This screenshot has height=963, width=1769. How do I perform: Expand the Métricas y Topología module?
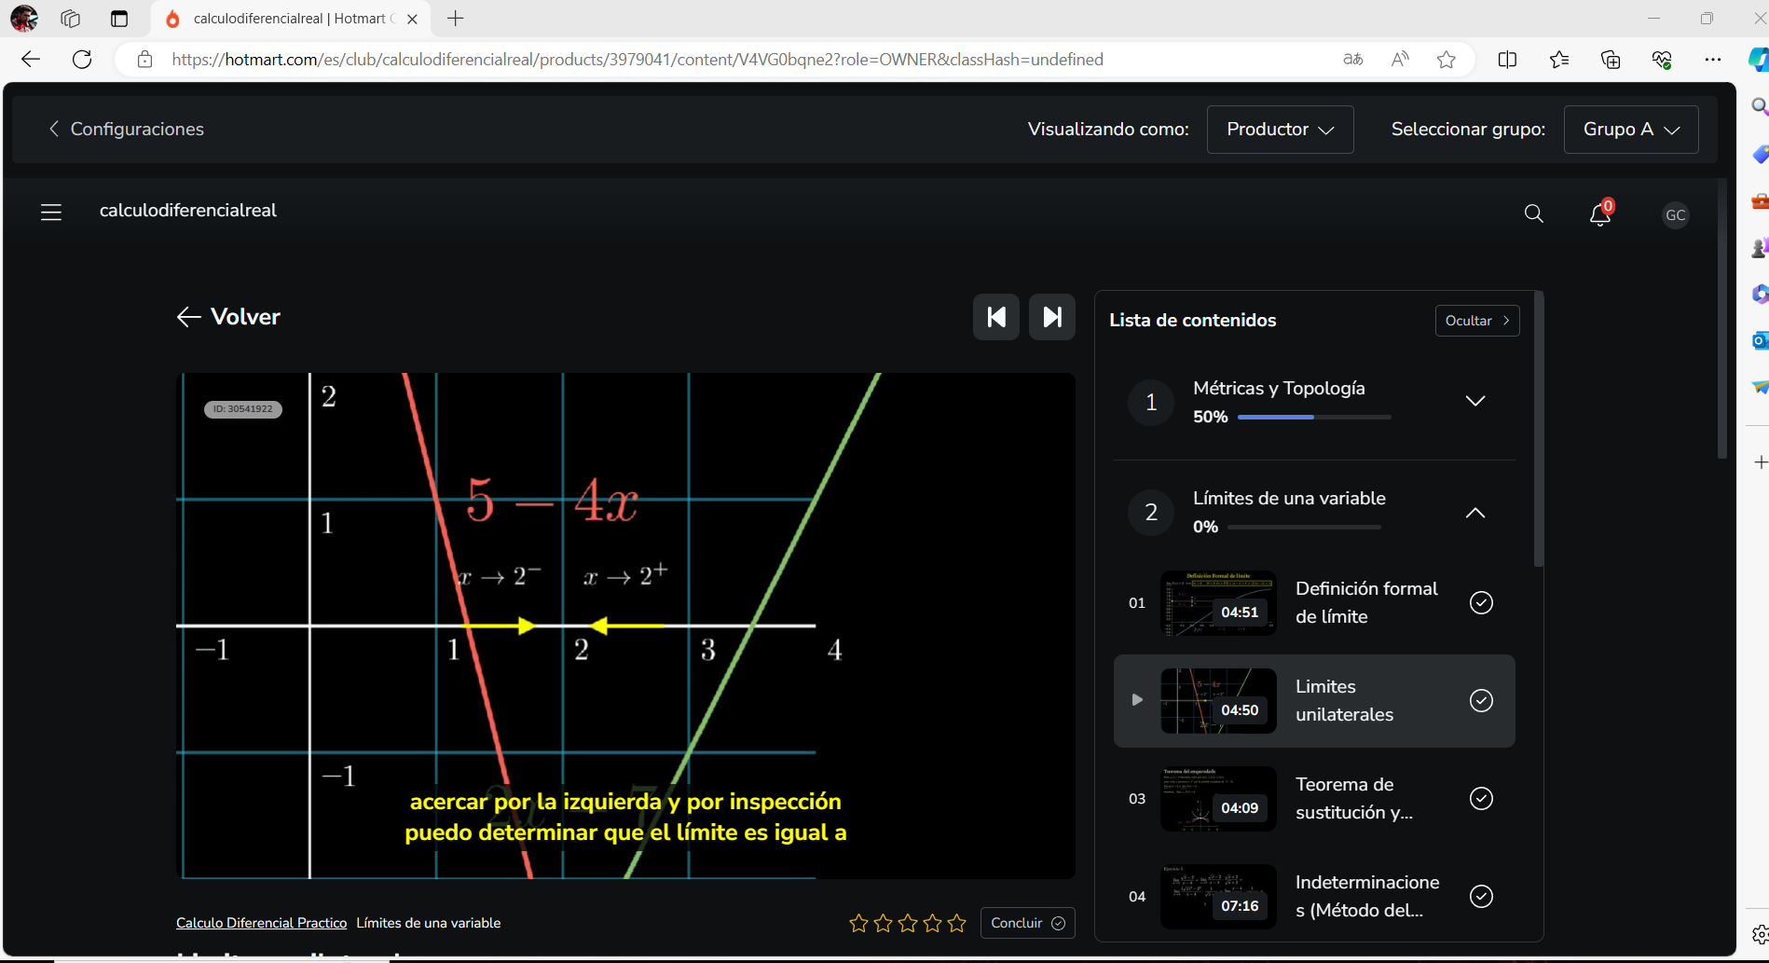pos(1474,401)
